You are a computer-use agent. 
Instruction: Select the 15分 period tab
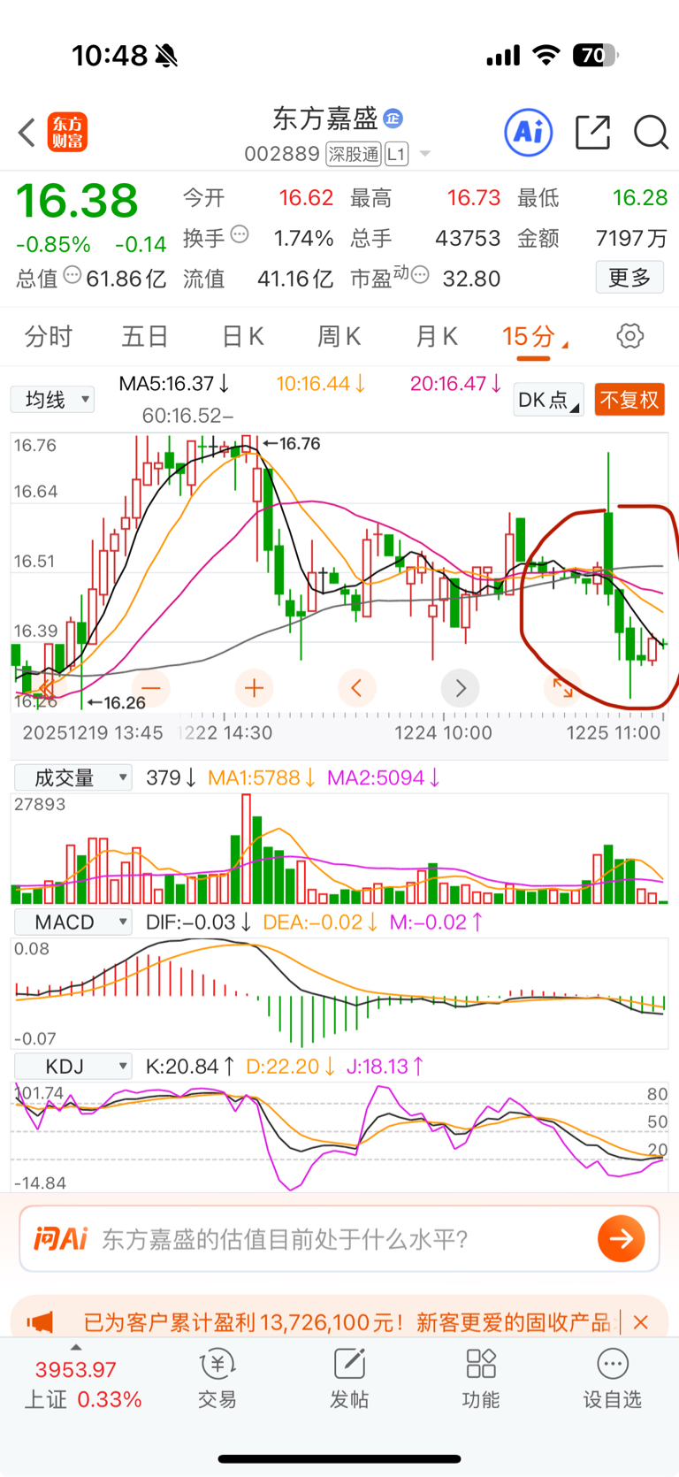coord(534,337)
